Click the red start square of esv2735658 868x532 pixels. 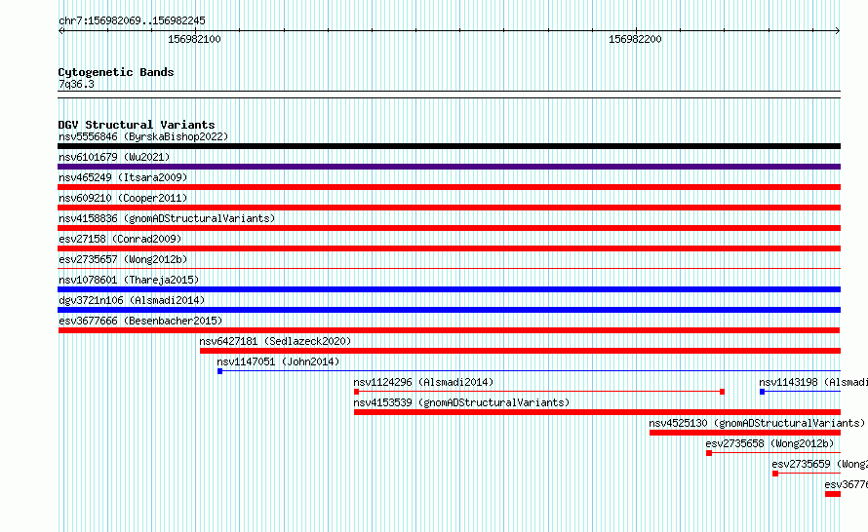(709, 453)
